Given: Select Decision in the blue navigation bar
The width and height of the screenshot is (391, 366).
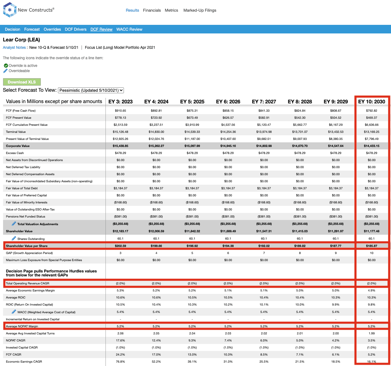Looking at the screenshot, I should click(x=13, y=29).
